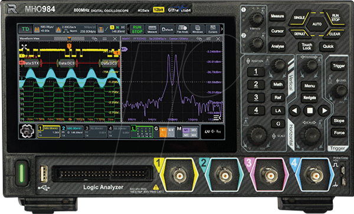Open the logic analyzer L label
The height and width of the screenshot is (214, 354).
142,131
